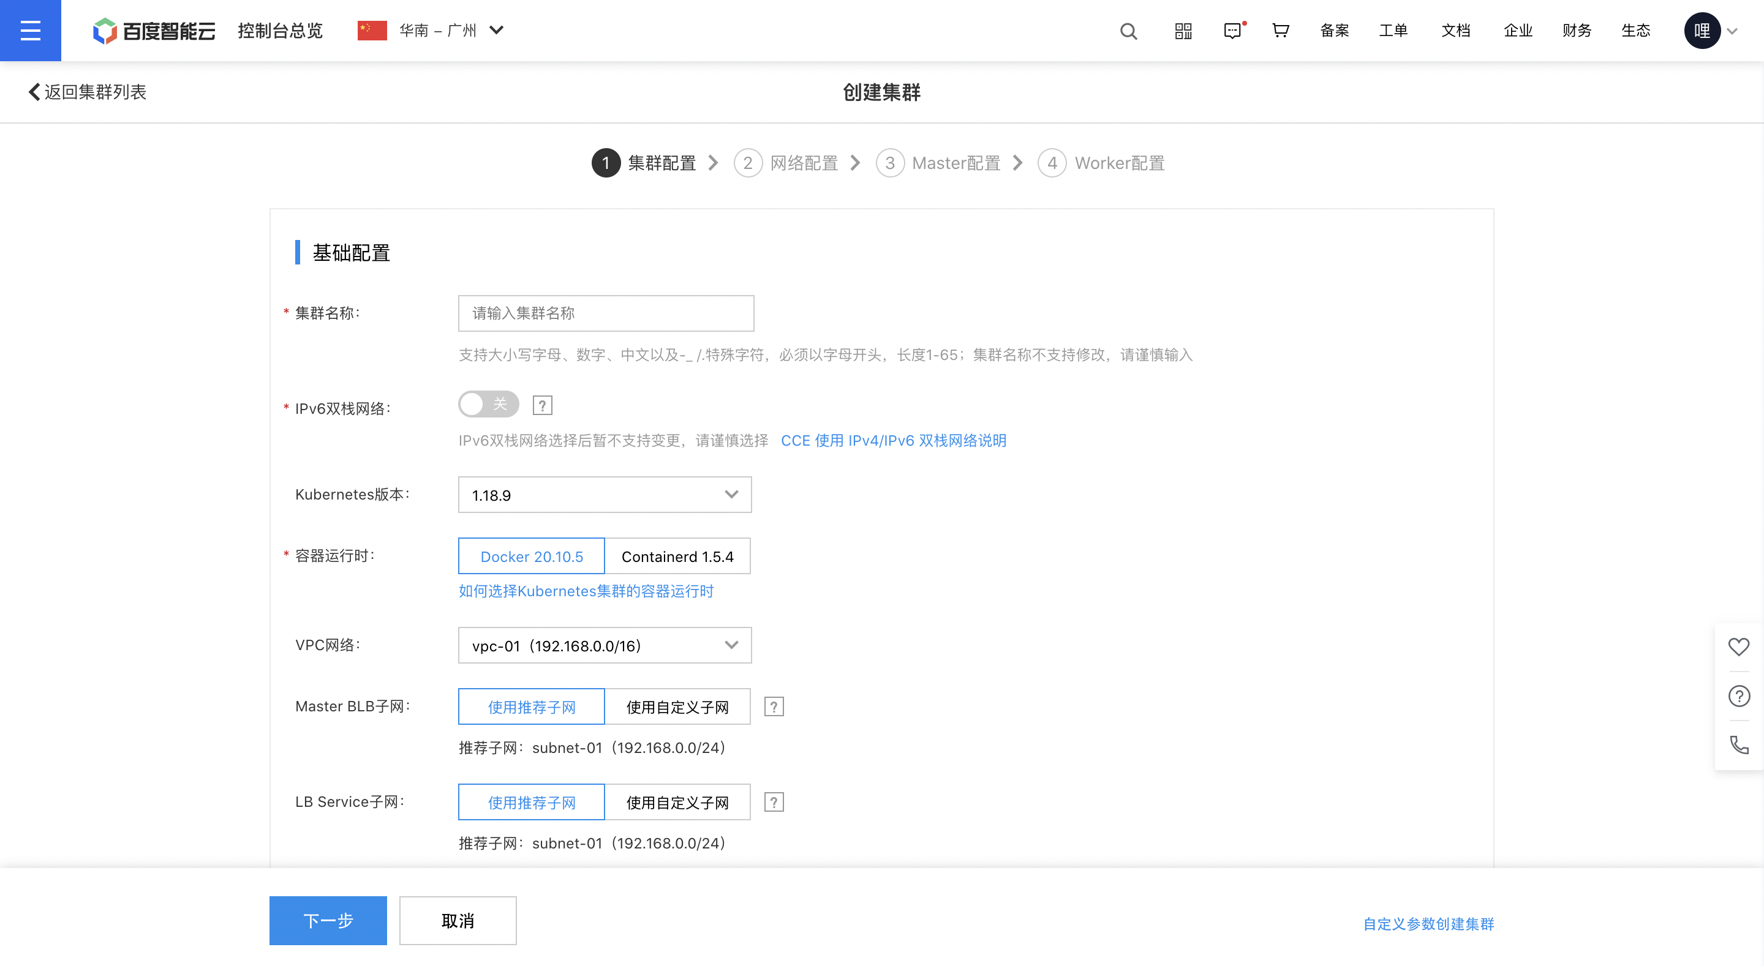Open the message notifications icon

coord(1232,31)
